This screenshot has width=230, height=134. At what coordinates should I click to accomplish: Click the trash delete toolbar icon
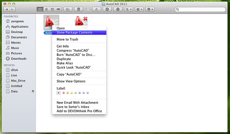(79, 9)
